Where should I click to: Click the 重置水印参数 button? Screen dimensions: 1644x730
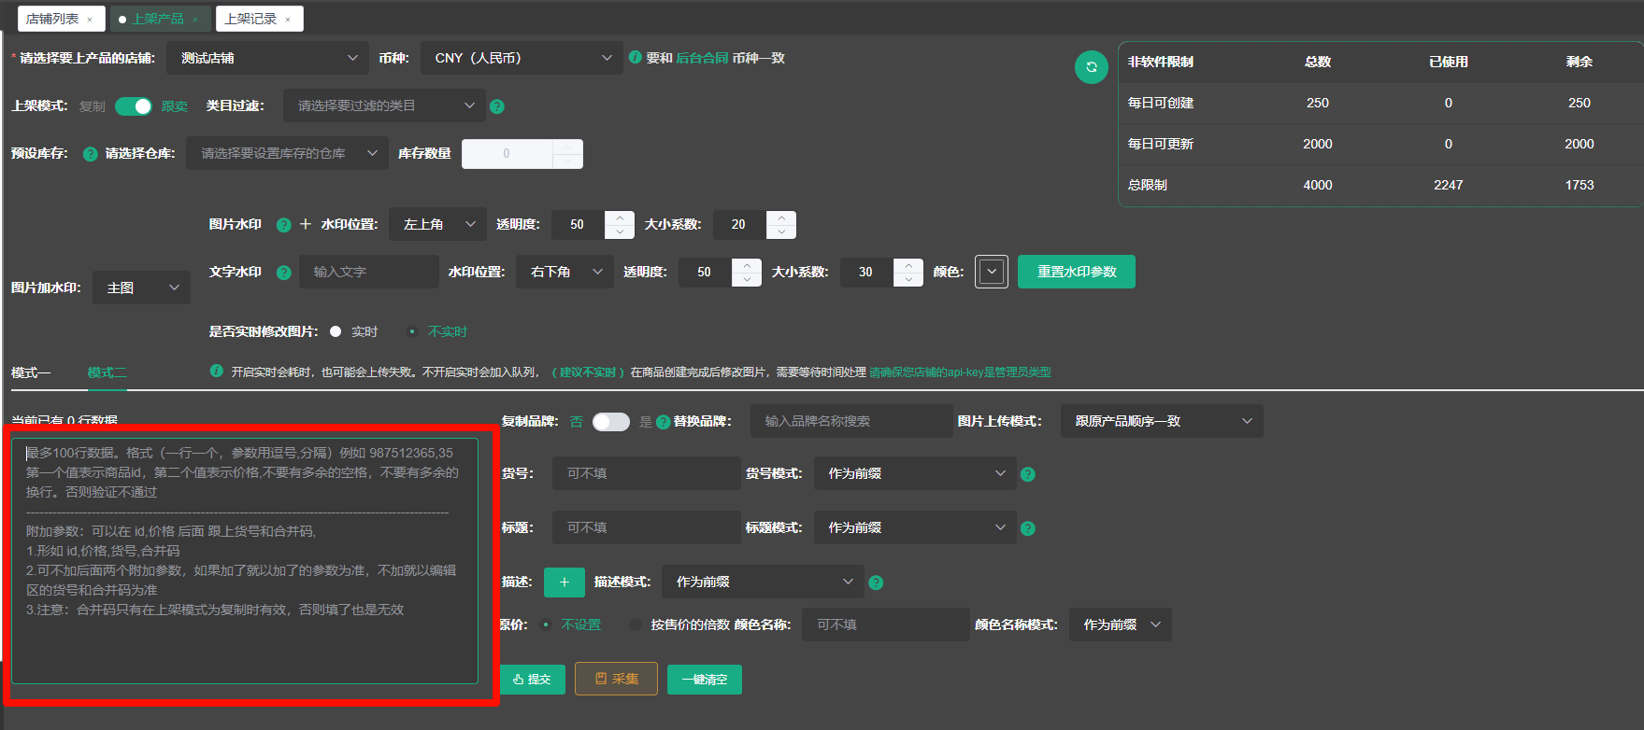coord(1076,272)
